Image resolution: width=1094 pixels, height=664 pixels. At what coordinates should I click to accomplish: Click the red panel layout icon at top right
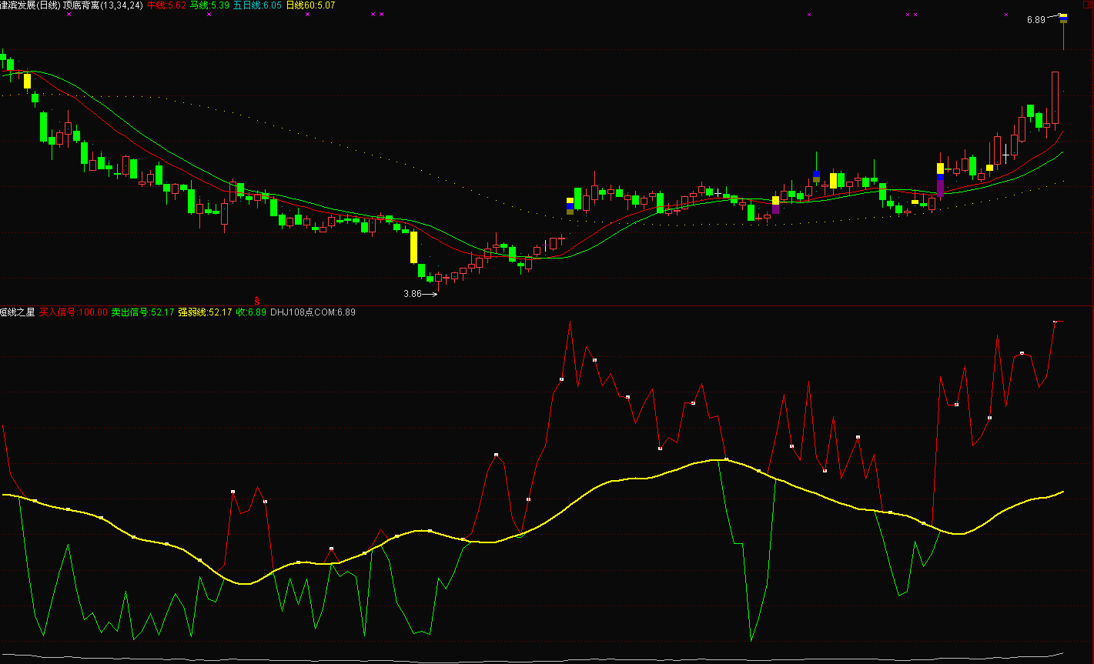1087,5
